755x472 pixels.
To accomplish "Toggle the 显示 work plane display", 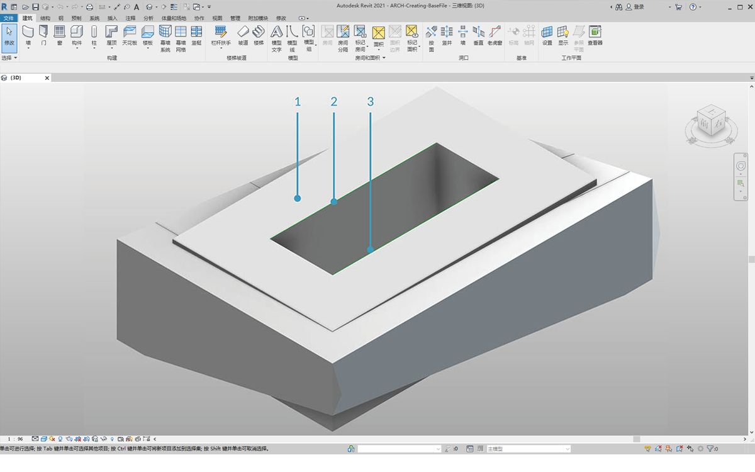I will [x=563, y=35].
